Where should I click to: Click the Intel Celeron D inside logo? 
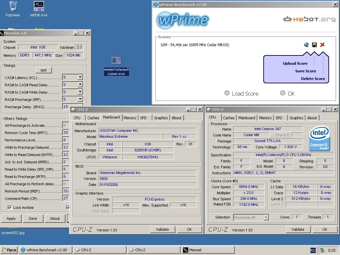pos(319,138)
